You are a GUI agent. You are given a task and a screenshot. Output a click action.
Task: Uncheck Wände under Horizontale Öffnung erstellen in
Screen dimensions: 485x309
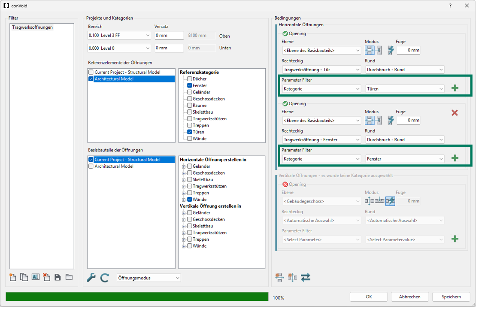coord(190,200)
